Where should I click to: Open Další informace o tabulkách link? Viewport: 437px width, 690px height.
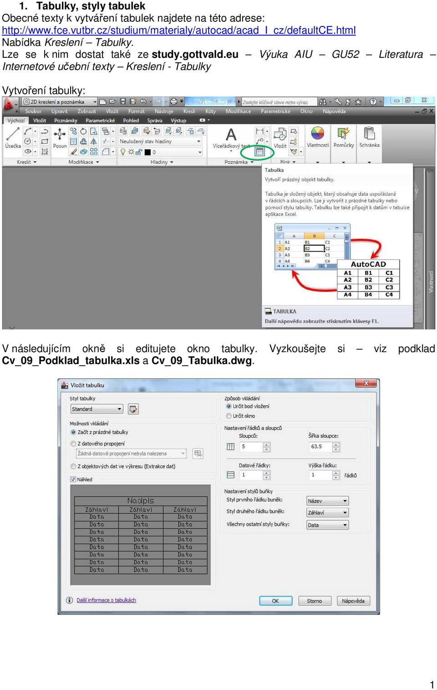point(106,600)
